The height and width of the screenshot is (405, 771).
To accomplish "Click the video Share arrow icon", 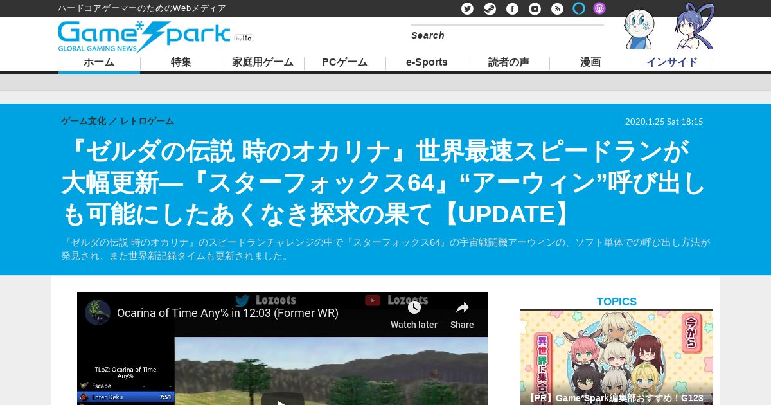I will pyautogui.click(x=462, y=307).
